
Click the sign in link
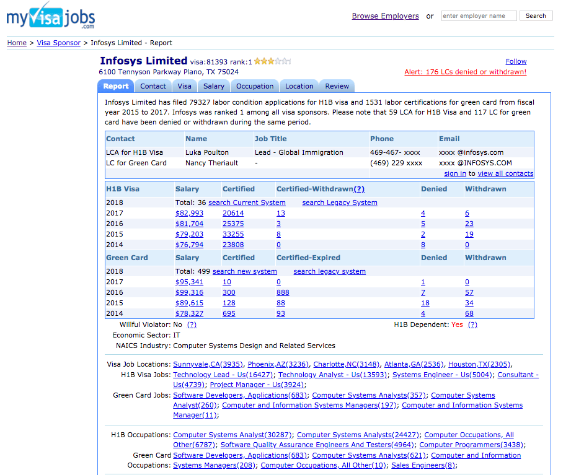point(455,173)
